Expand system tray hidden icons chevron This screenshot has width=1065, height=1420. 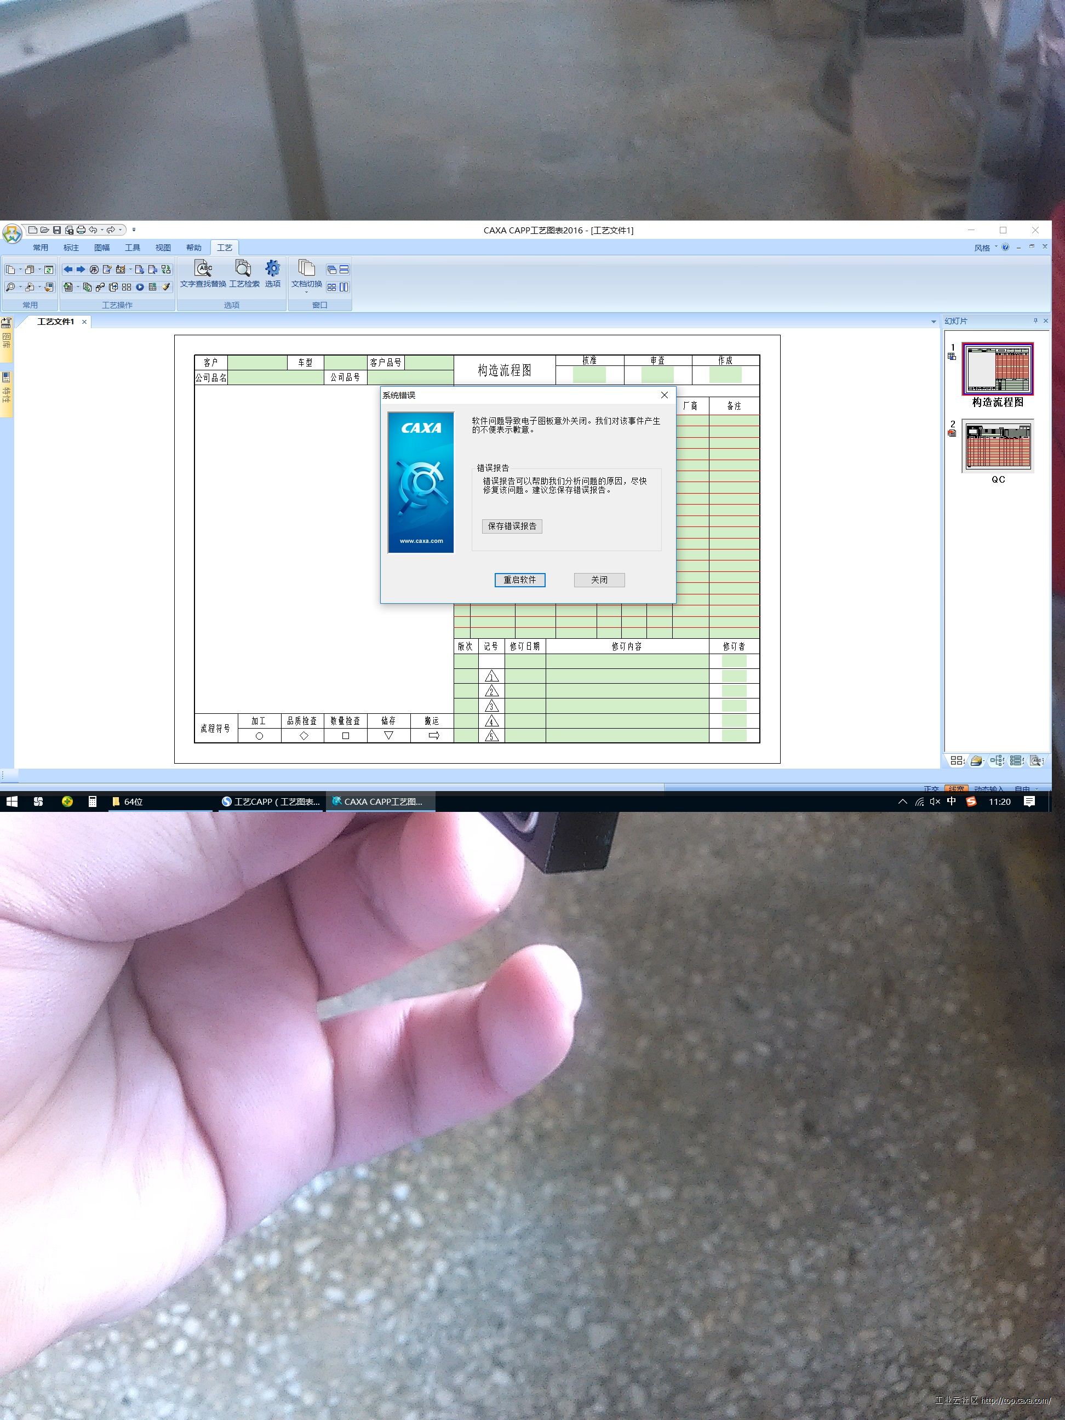(x=903, y=801)
